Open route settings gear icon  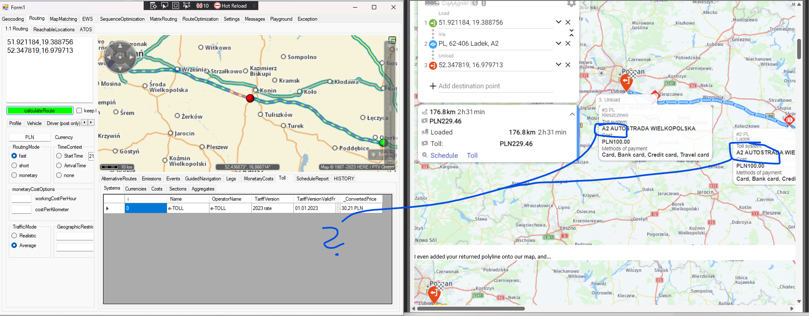point(571,3)
